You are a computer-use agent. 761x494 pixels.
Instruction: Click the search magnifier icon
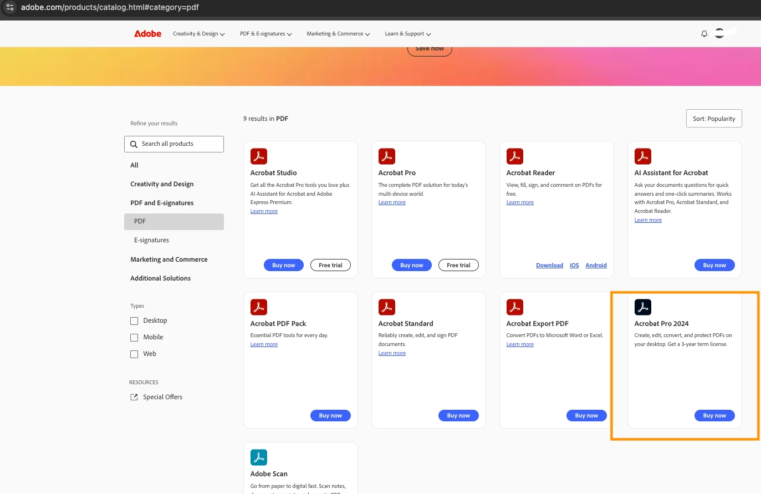pos(134,144)
